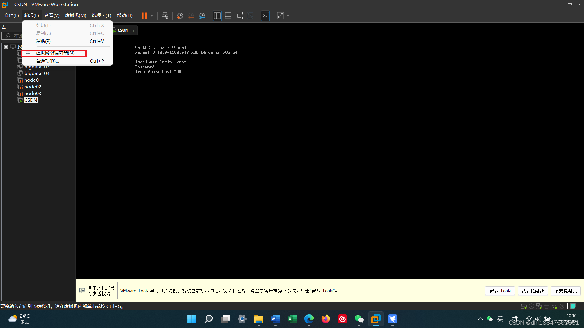Choose 粘贴(P) from the edit menu
584x328 pixels.
click(x=67, y=41)
